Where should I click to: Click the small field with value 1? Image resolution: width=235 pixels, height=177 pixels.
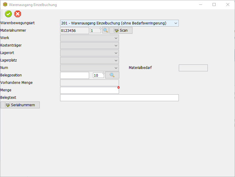pyautogui.click(x=95, y=31)
